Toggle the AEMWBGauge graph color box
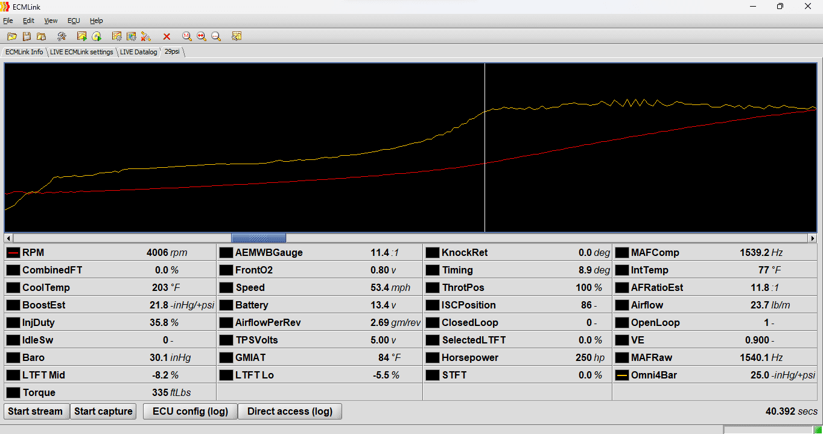 [x=226, y=253]
